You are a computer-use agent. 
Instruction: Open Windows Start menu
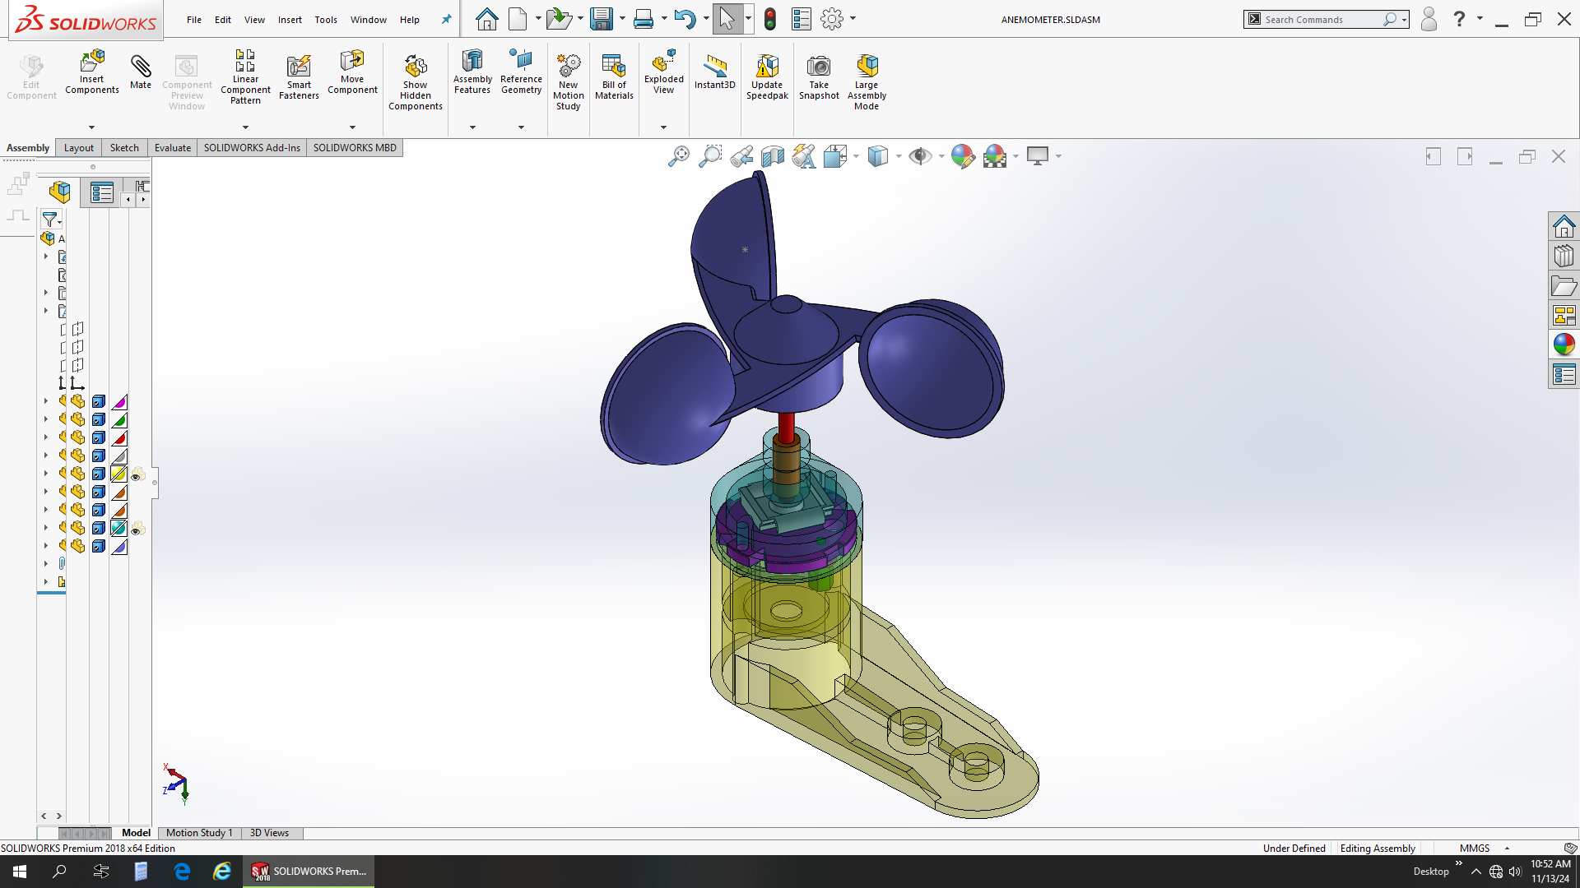20,872
